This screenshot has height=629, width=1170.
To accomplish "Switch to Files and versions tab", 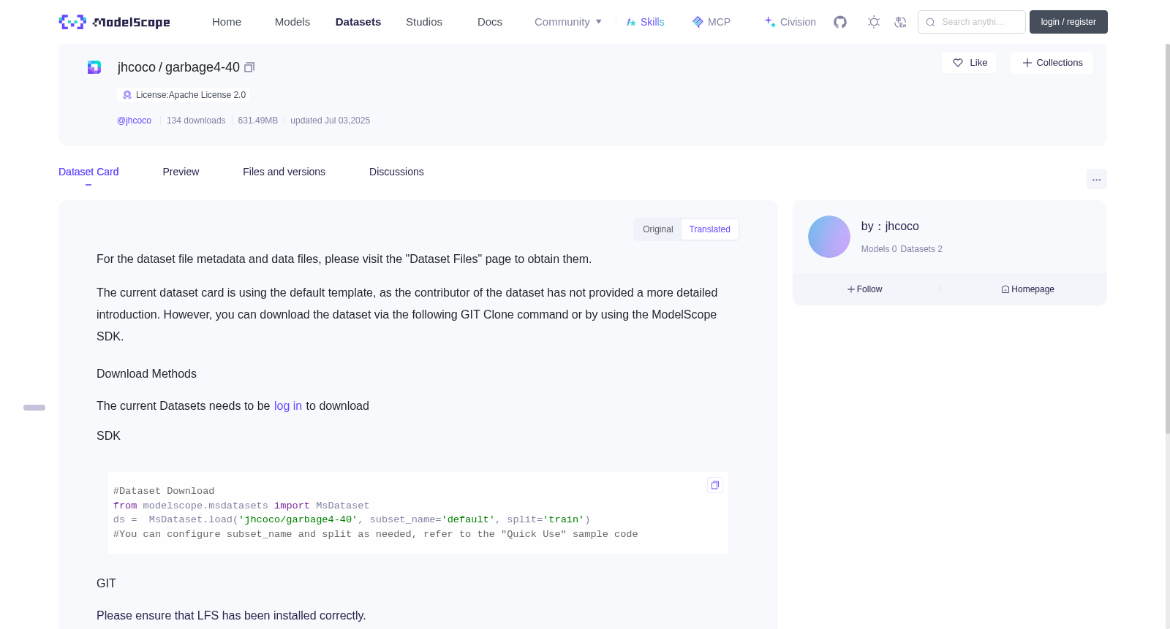I will point(284,172).
